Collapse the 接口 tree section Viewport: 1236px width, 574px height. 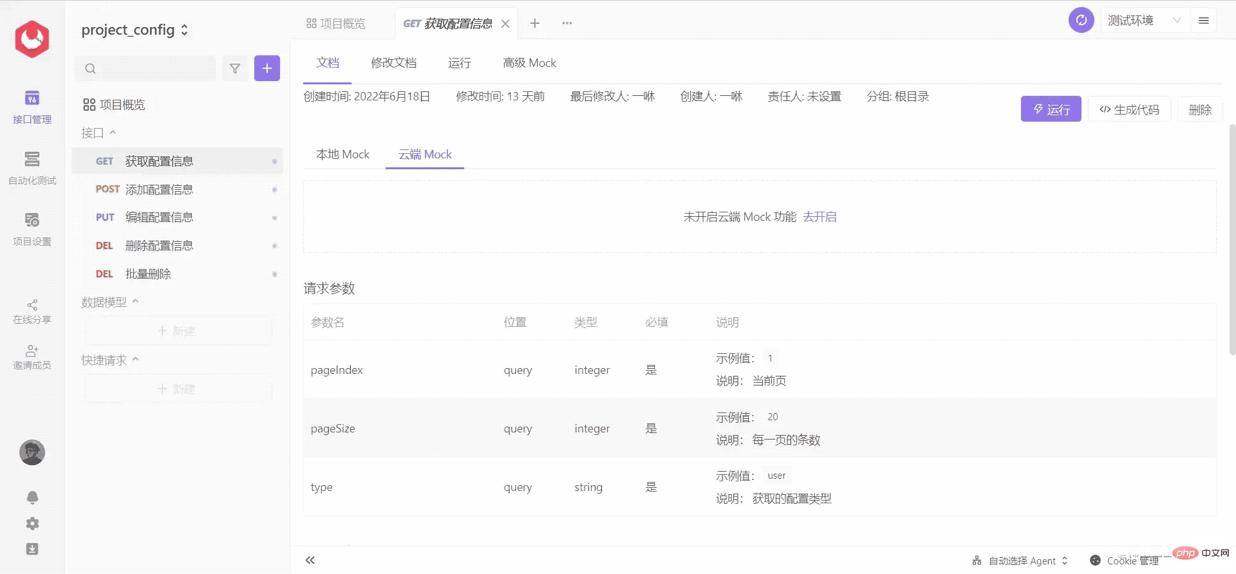98,133
